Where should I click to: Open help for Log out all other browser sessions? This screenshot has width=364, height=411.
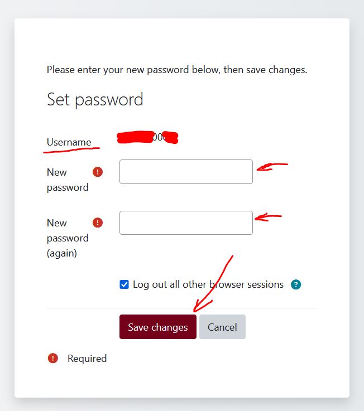click(296, 284)
